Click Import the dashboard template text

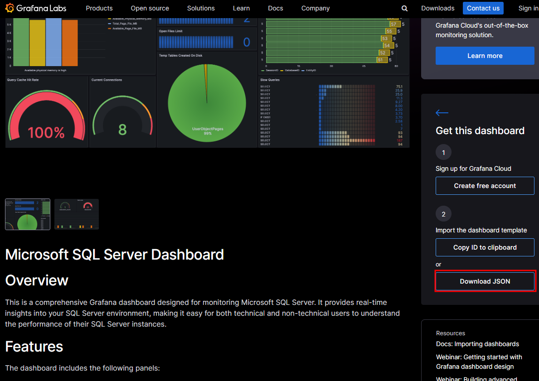click(481, 230)
